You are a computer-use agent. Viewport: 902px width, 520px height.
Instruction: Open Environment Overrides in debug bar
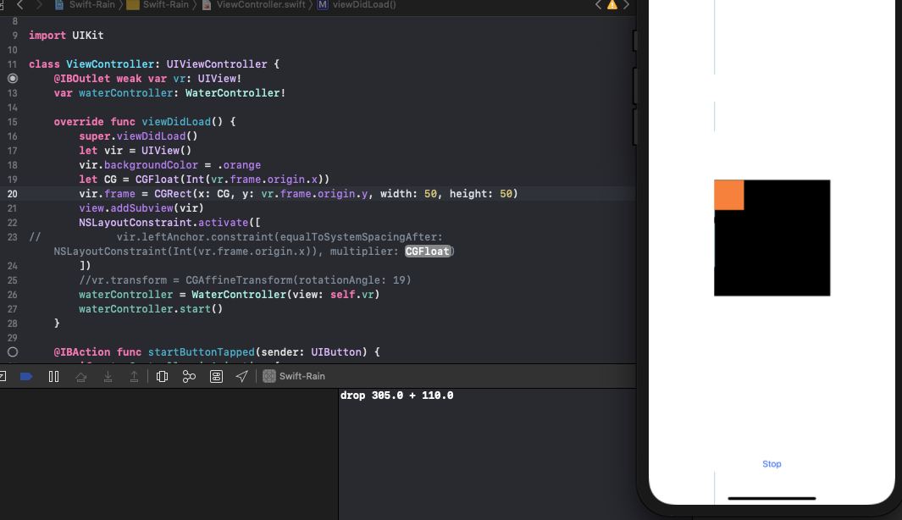[x=216, y=376]
